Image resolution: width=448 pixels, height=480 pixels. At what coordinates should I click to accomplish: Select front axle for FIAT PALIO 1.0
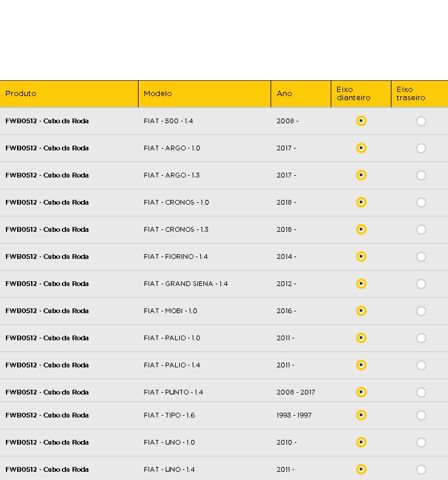[361, 338]
